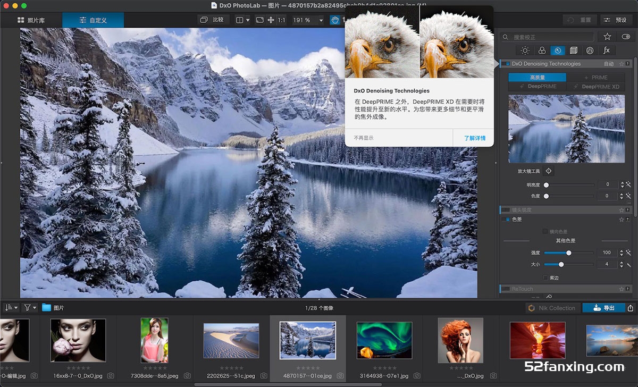Open the Nik Collection button
The height and width of the screenshot is (387, 638).
(552, 308)
